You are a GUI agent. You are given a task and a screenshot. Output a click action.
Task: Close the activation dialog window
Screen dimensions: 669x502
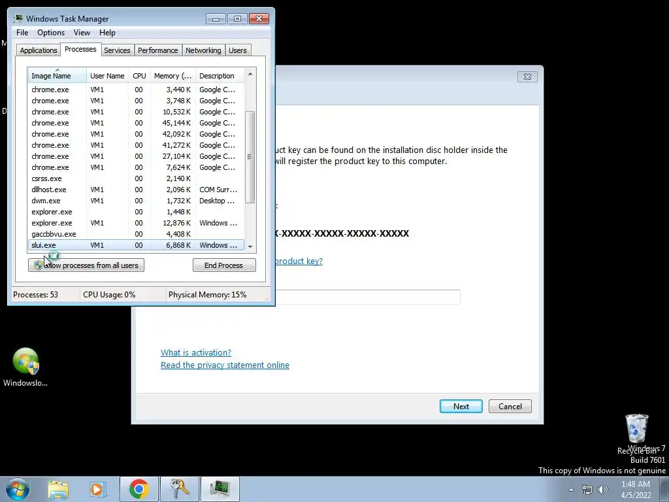click(x=527, y=77)
